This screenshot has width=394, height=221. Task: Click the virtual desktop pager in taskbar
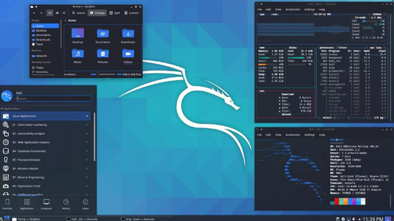coord(7,218)
